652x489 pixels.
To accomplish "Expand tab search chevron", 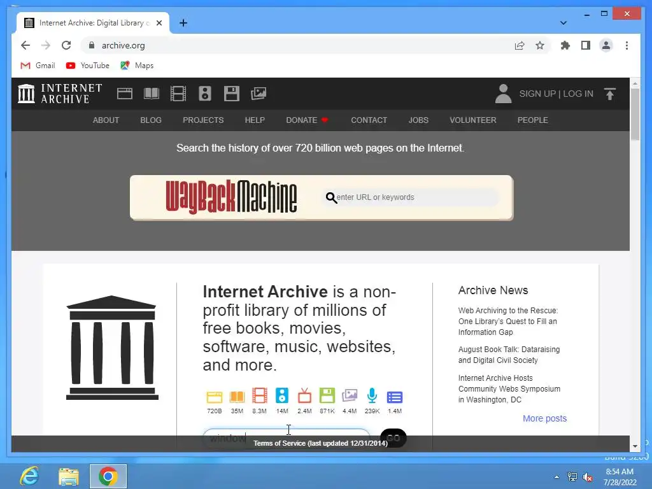I will click(563, 23).
